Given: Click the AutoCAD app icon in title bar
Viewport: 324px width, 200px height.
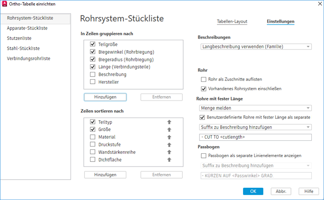Looking at the screenshot, I should (5, 5).
